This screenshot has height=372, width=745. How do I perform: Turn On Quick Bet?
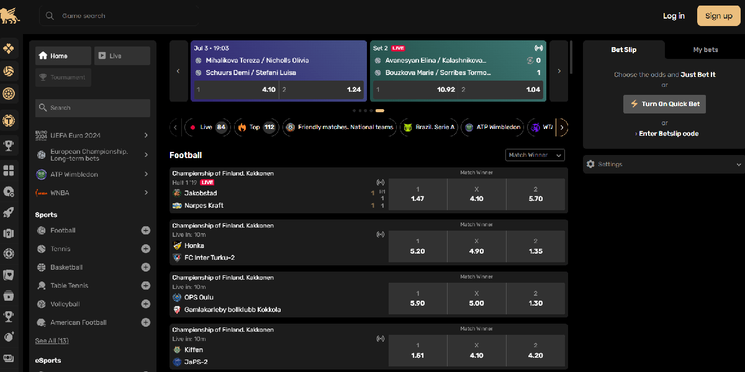(x=664, y=104)
